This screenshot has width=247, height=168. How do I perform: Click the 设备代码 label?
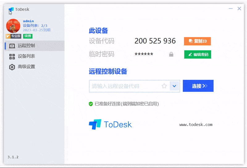click(102, 41)
